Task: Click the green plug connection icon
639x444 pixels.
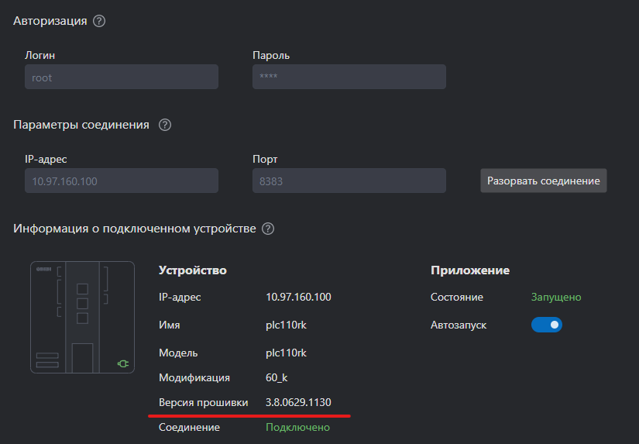Action: [123, 363]
